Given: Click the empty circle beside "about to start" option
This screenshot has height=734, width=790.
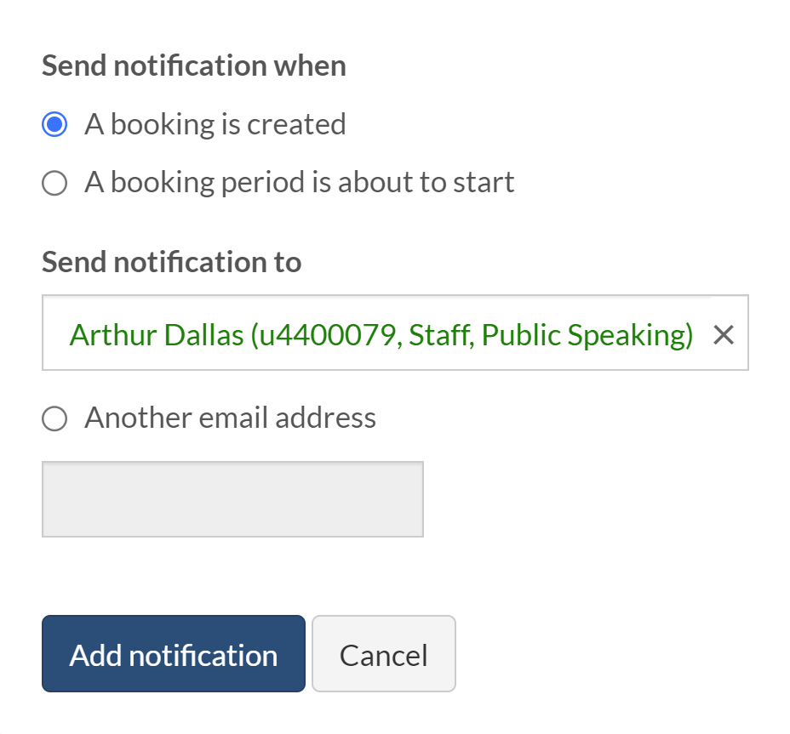Looking at the screenshot, I should pyautogui.click(x=54, y=183).
